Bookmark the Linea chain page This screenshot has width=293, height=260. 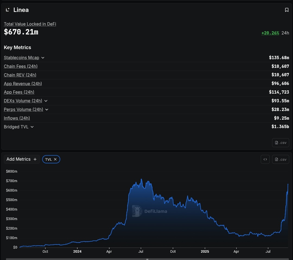tap(287, 10)
